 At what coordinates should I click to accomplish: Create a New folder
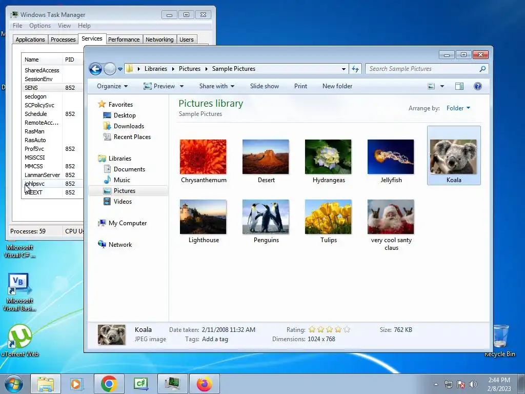337,86
